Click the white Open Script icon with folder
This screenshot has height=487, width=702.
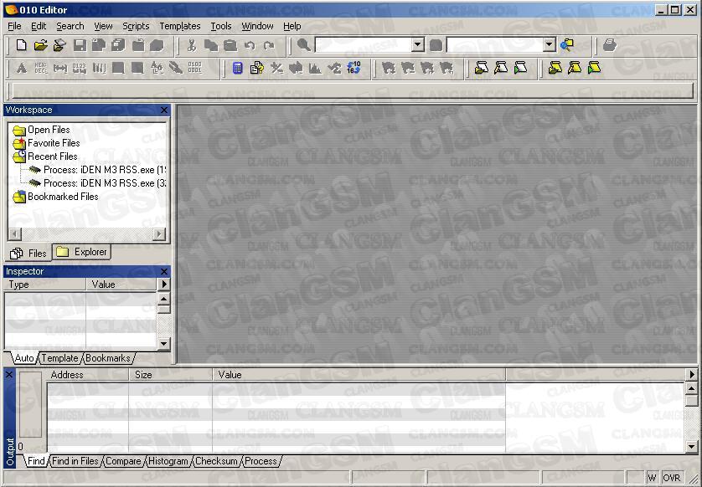(x=482, y=68)
